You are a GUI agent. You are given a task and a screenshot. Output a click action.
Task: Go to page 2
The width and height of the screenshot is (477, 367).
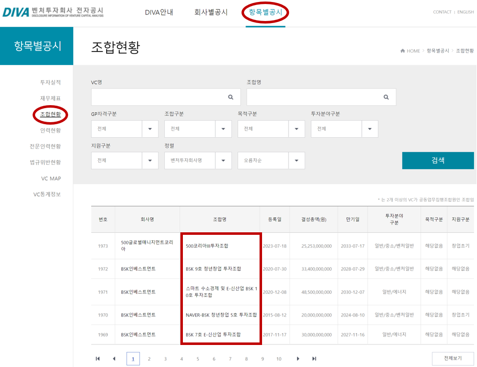(x=149, y=359)
